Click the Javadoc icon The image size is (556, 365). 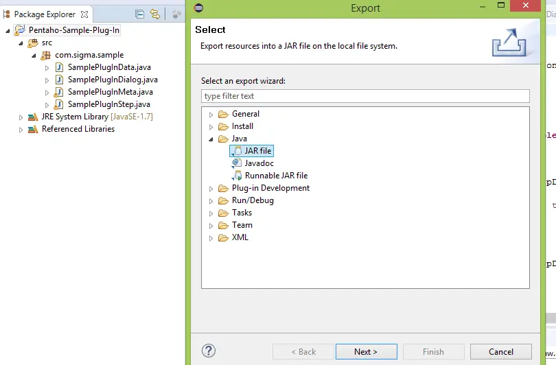237,163
